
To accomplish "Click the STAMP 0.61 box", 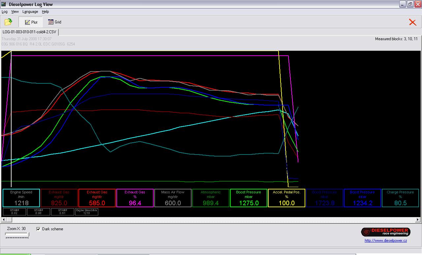I will pyautogui.click(x=63, y=212).
